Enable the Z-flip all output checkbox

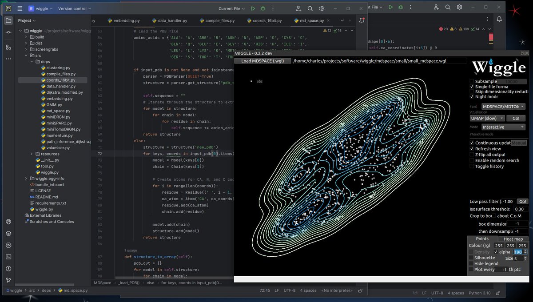(472, 155)
